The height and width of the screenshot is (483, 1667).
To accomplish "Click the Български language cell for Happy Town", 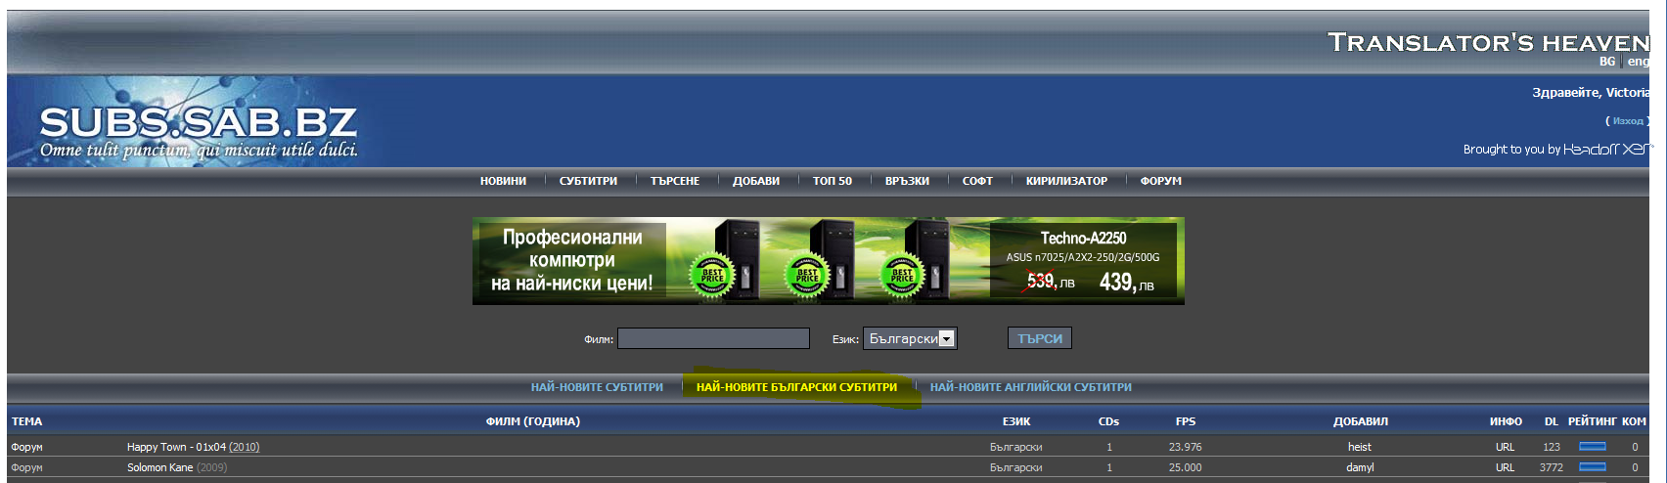I will click(x=1016, y=447).
